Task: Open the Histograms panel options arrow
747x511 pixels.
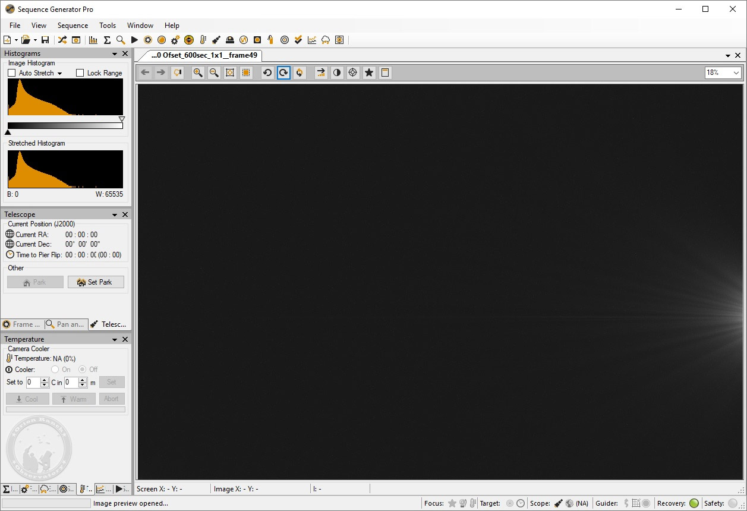Action: tap(115, 53)
